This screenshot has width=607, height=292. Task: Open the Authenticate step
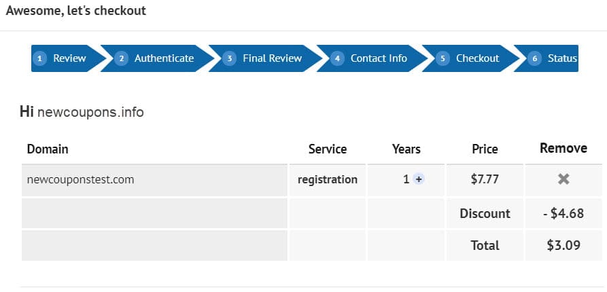(164, 58)
